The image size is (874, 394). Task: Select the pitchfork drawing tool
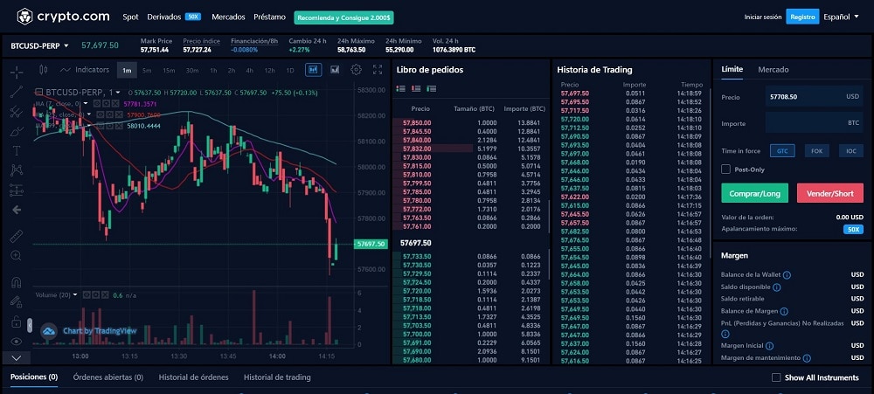pyautogui.click(x=17, y=112)
